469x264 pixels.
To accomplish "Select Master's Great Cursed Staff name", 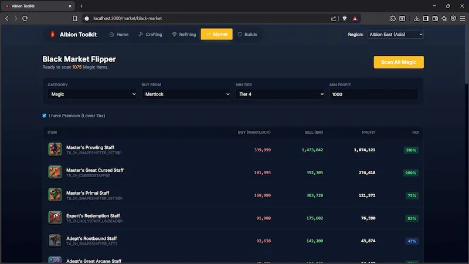I will point(95,170).
